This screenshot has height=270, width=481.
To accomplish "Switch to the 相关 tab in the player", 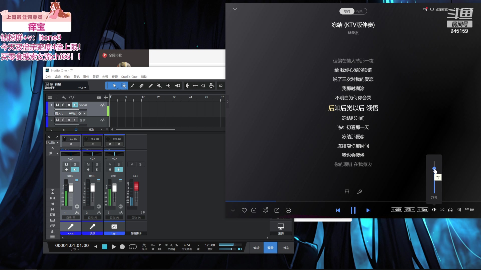I will (x=360, y=11).
